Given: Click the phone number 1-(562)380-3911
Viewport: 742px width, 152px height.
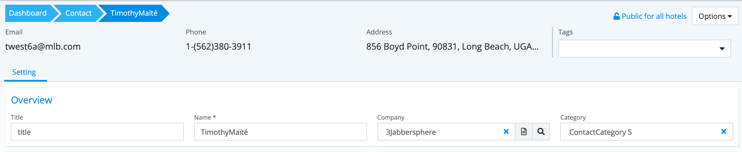Looking at the screenshot, I should click(x=218, y=46).
